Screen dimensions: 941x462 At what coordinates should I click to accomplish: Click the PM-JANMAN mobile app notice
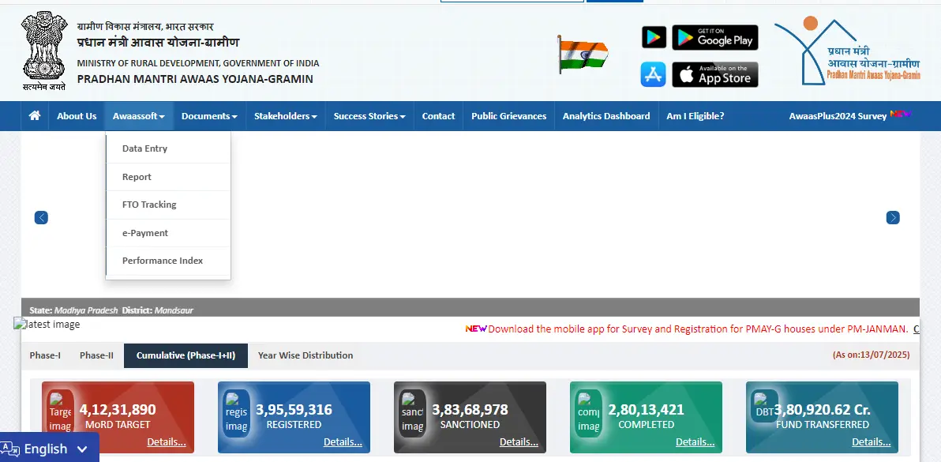699,329
